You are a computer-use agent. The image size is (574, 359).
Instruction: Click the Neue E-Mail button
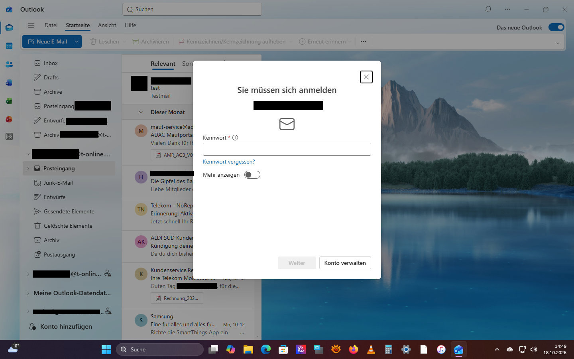47,41
